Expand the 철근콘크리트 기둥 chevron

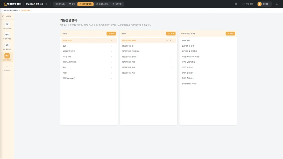(171, 62)
